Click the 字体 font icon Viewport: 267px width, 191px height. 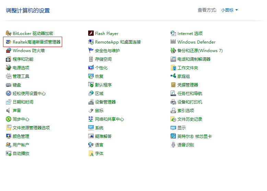click(91, 153)
